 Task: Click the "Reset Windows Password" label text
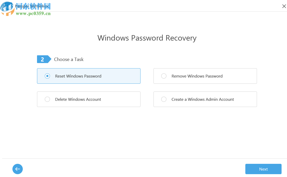point(78,76)
